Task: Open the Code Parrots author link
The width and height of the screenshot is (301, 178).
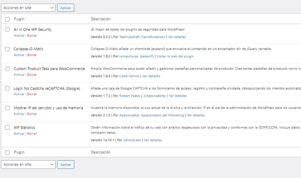Action: coord(129,76)
